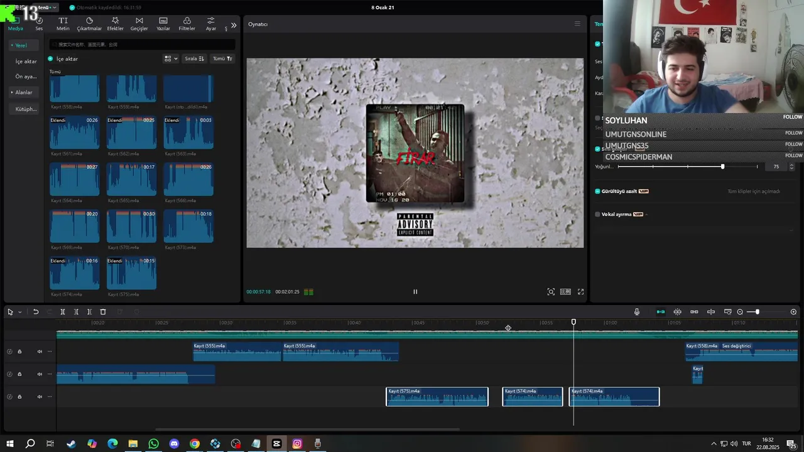Toggle main track magnet
Screen dimensions: 804x452
[x=661, y=312]
